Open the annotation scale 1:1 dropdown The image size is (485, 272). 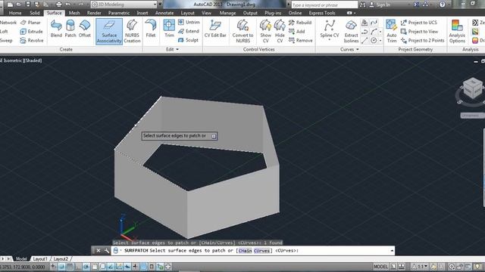[421, 267]
